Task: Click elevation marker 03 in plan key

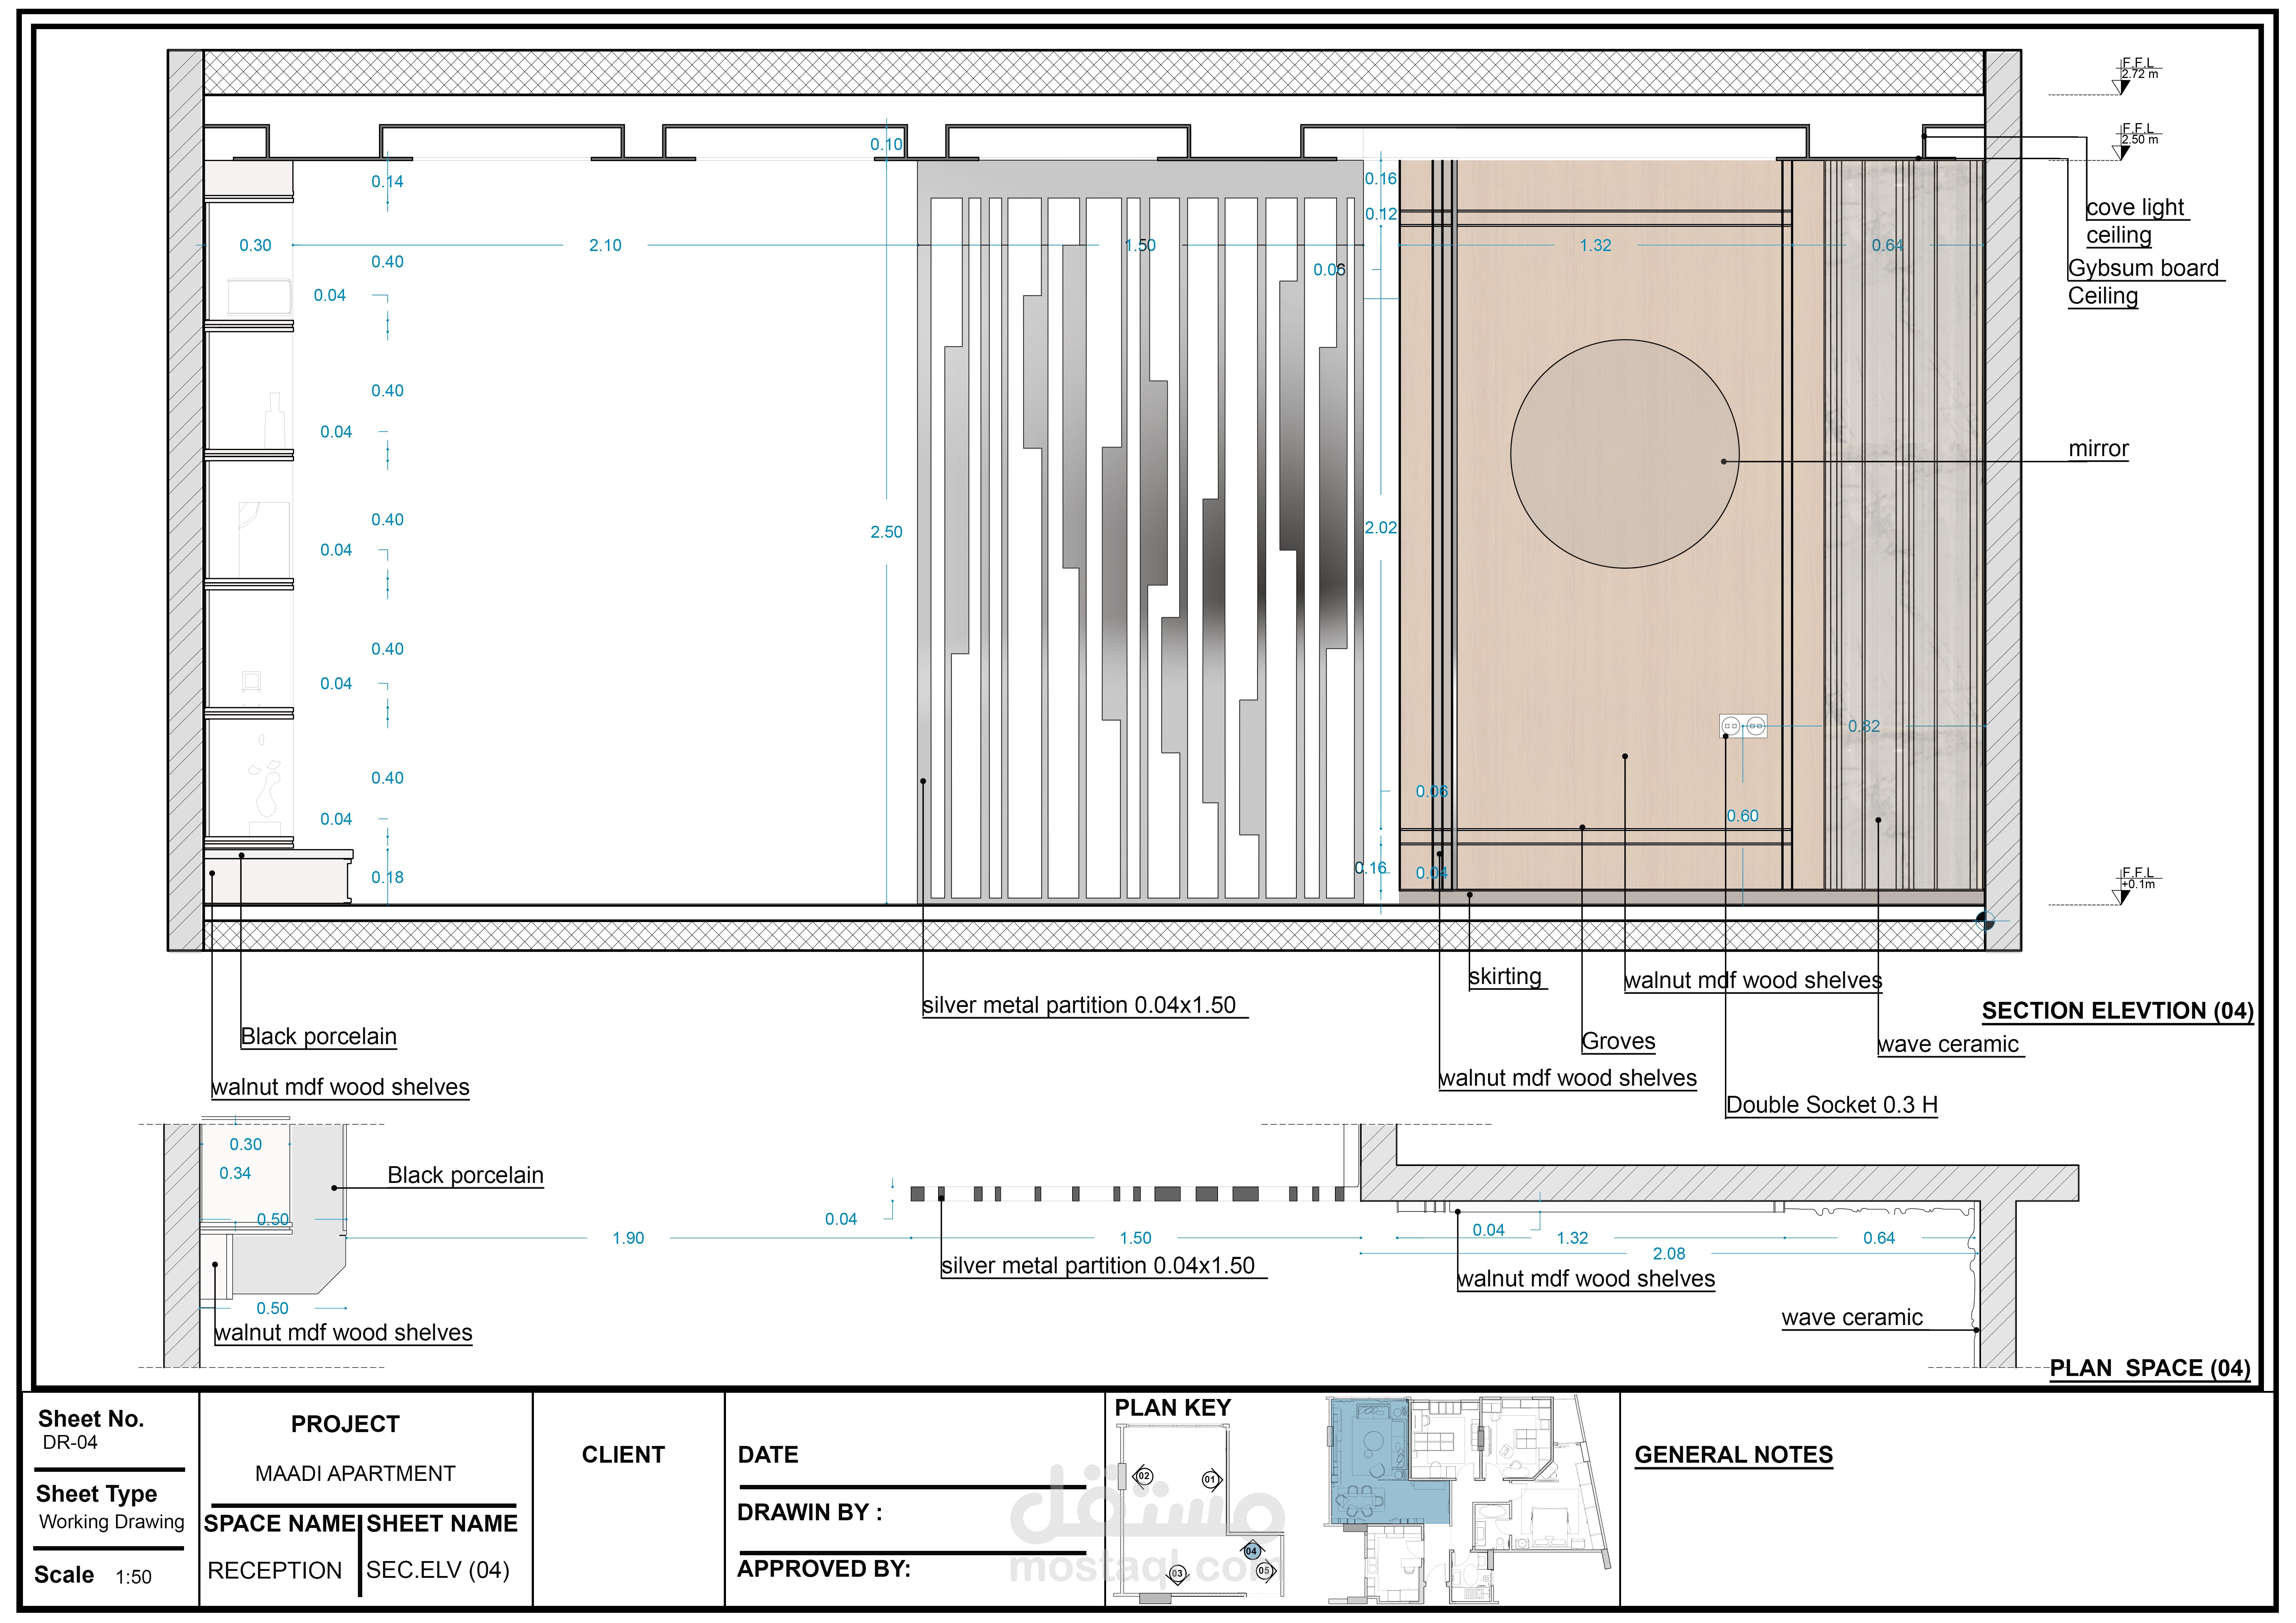Action: pyautogui.click(x=1177, y=1573)
